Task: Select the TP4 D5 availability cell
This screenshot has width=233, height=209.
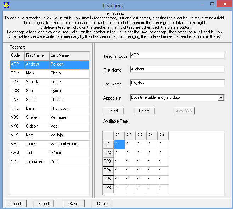Action: (x=163, y=171)
